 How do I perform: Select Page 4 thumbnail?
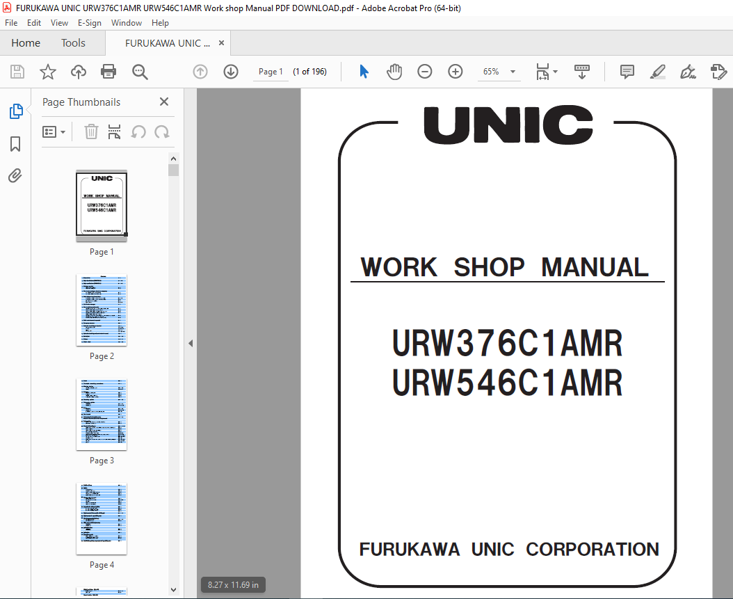102,518
